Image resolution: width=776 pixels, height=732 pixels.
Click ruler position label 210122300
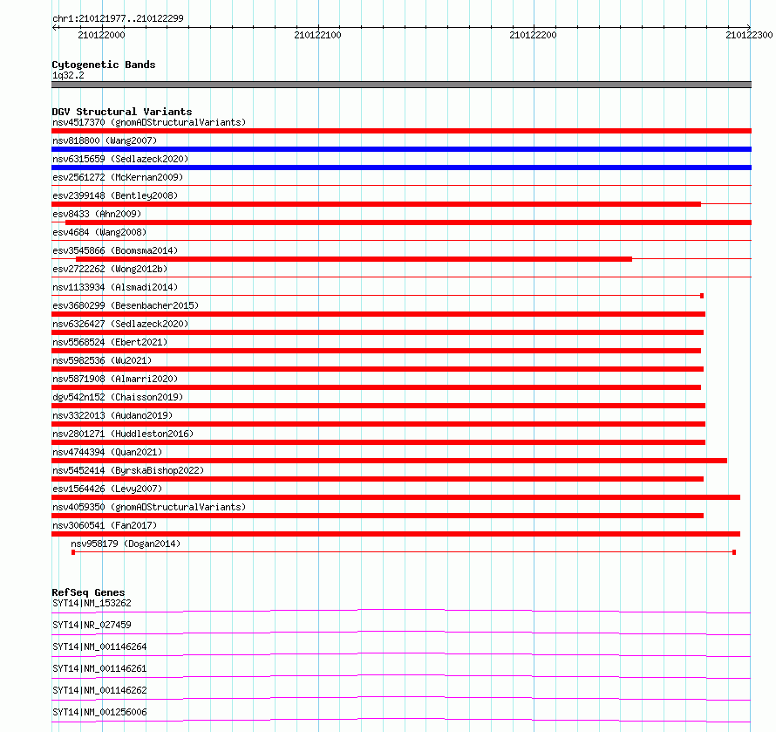(749, 35)
